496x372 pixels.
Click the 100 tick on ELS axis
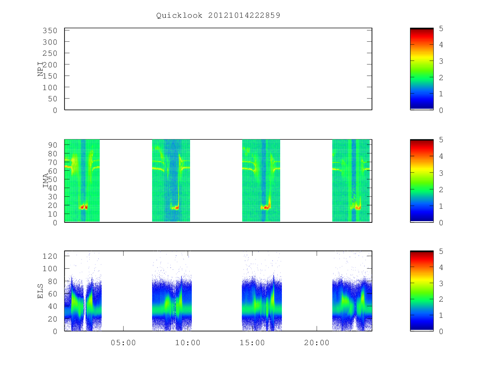pos(51,268)
